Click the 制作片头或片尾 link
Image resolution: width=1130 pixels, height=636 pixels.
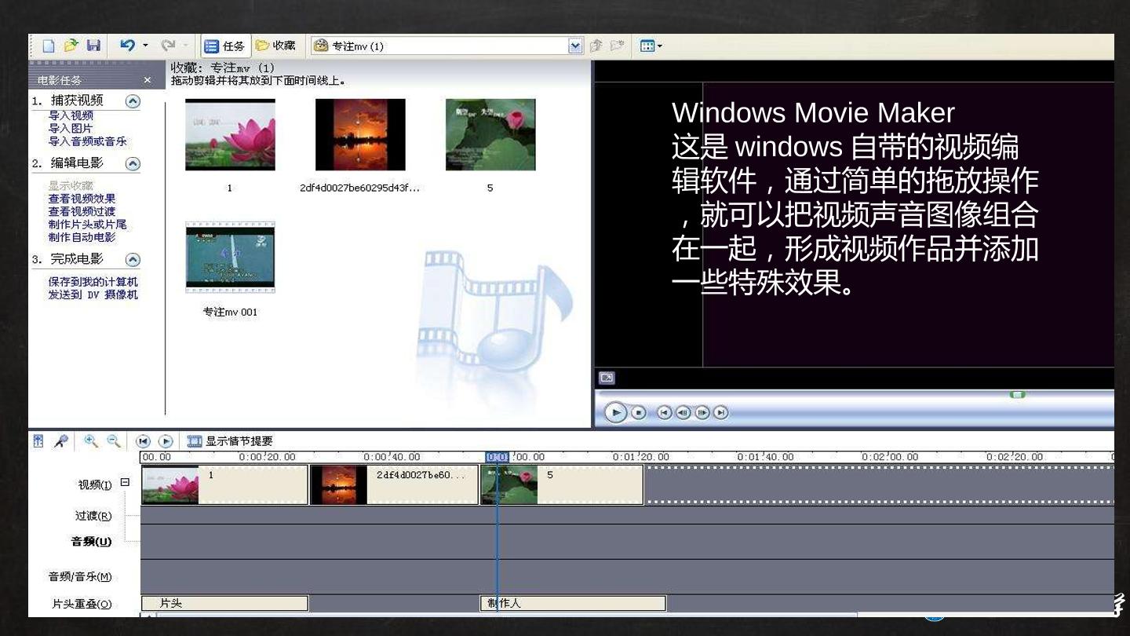coord(87,225)
